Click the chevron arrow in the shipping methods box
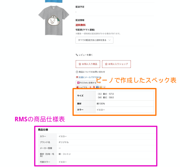Screen dimensions: 180x167 pos(110,40)
